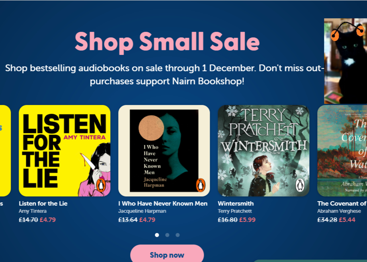Open the Listen for the Lie cover
Screen dimensions: 367x262
(64, 150)
